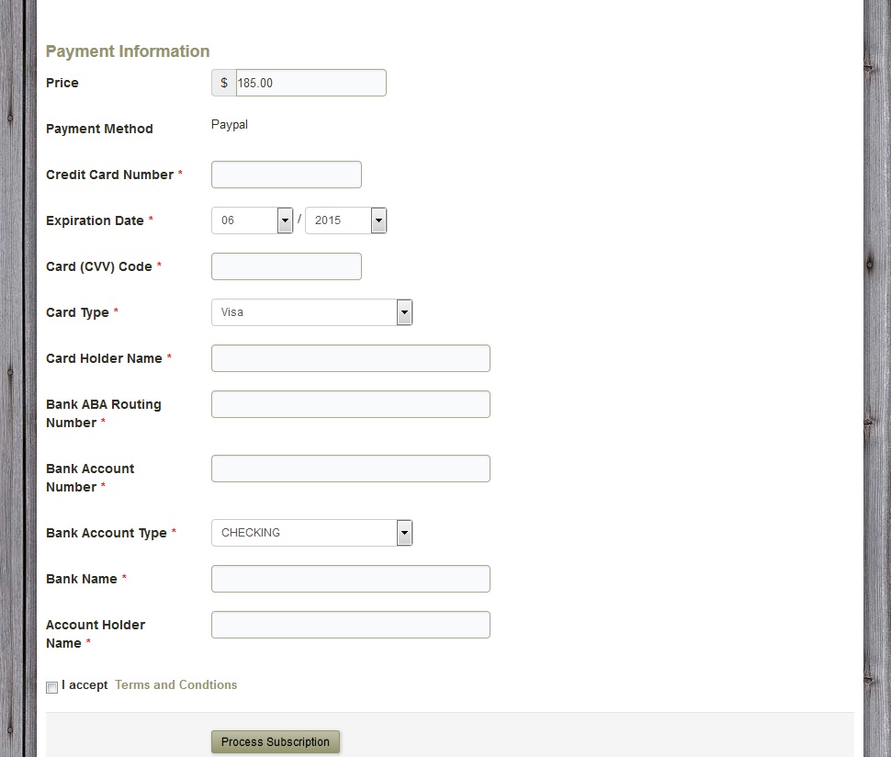This screenshot has width=891, height=757.
Task: Click the Price input field showing 185.00
Action: click(x=310, y=83)
